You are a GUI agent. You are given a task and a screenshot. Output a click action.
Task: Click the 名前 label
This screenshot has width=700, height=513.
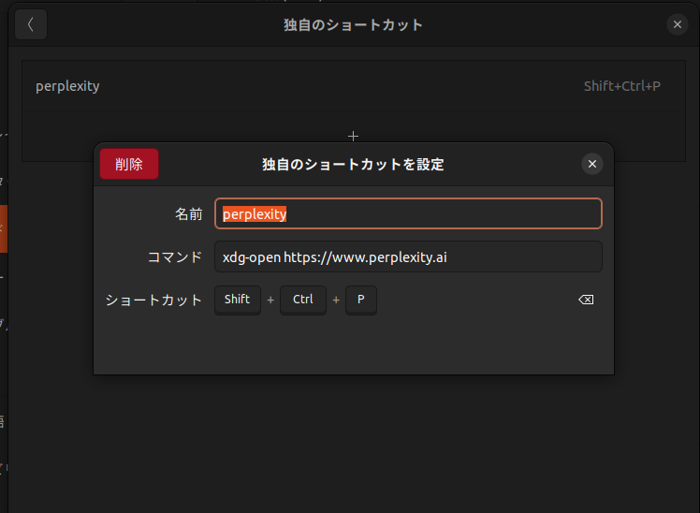point(189,213)
